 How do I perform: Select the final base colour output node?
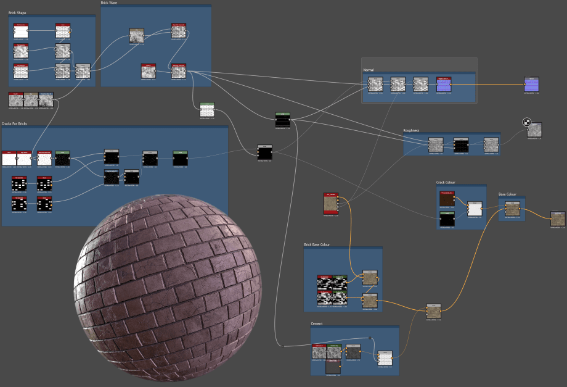(558, 219)
